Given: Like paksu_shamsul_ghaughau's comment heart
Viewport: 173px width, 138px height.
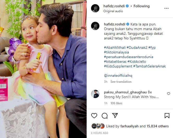Looking at the screenshot, I should (x=169, y=94).
